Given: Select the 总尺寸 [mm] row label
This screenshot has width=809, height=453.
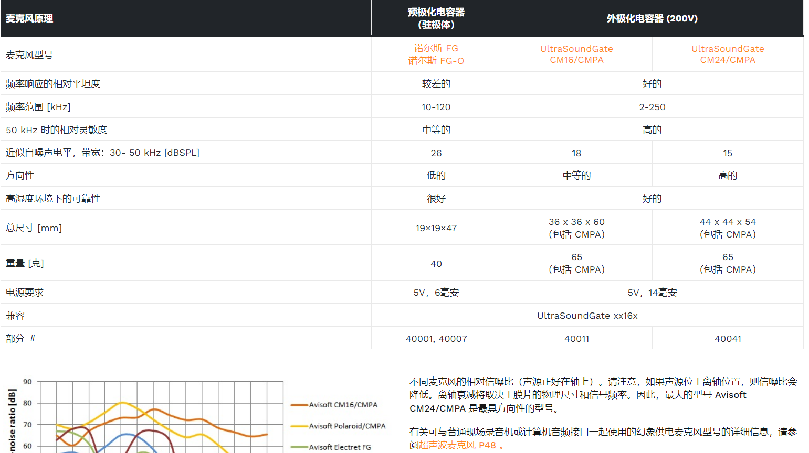Looking at the screenshot, I should tap(34, 228).
